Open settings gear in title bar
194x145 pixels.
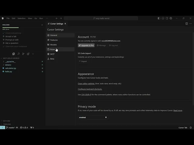click(x=171, y=18)
